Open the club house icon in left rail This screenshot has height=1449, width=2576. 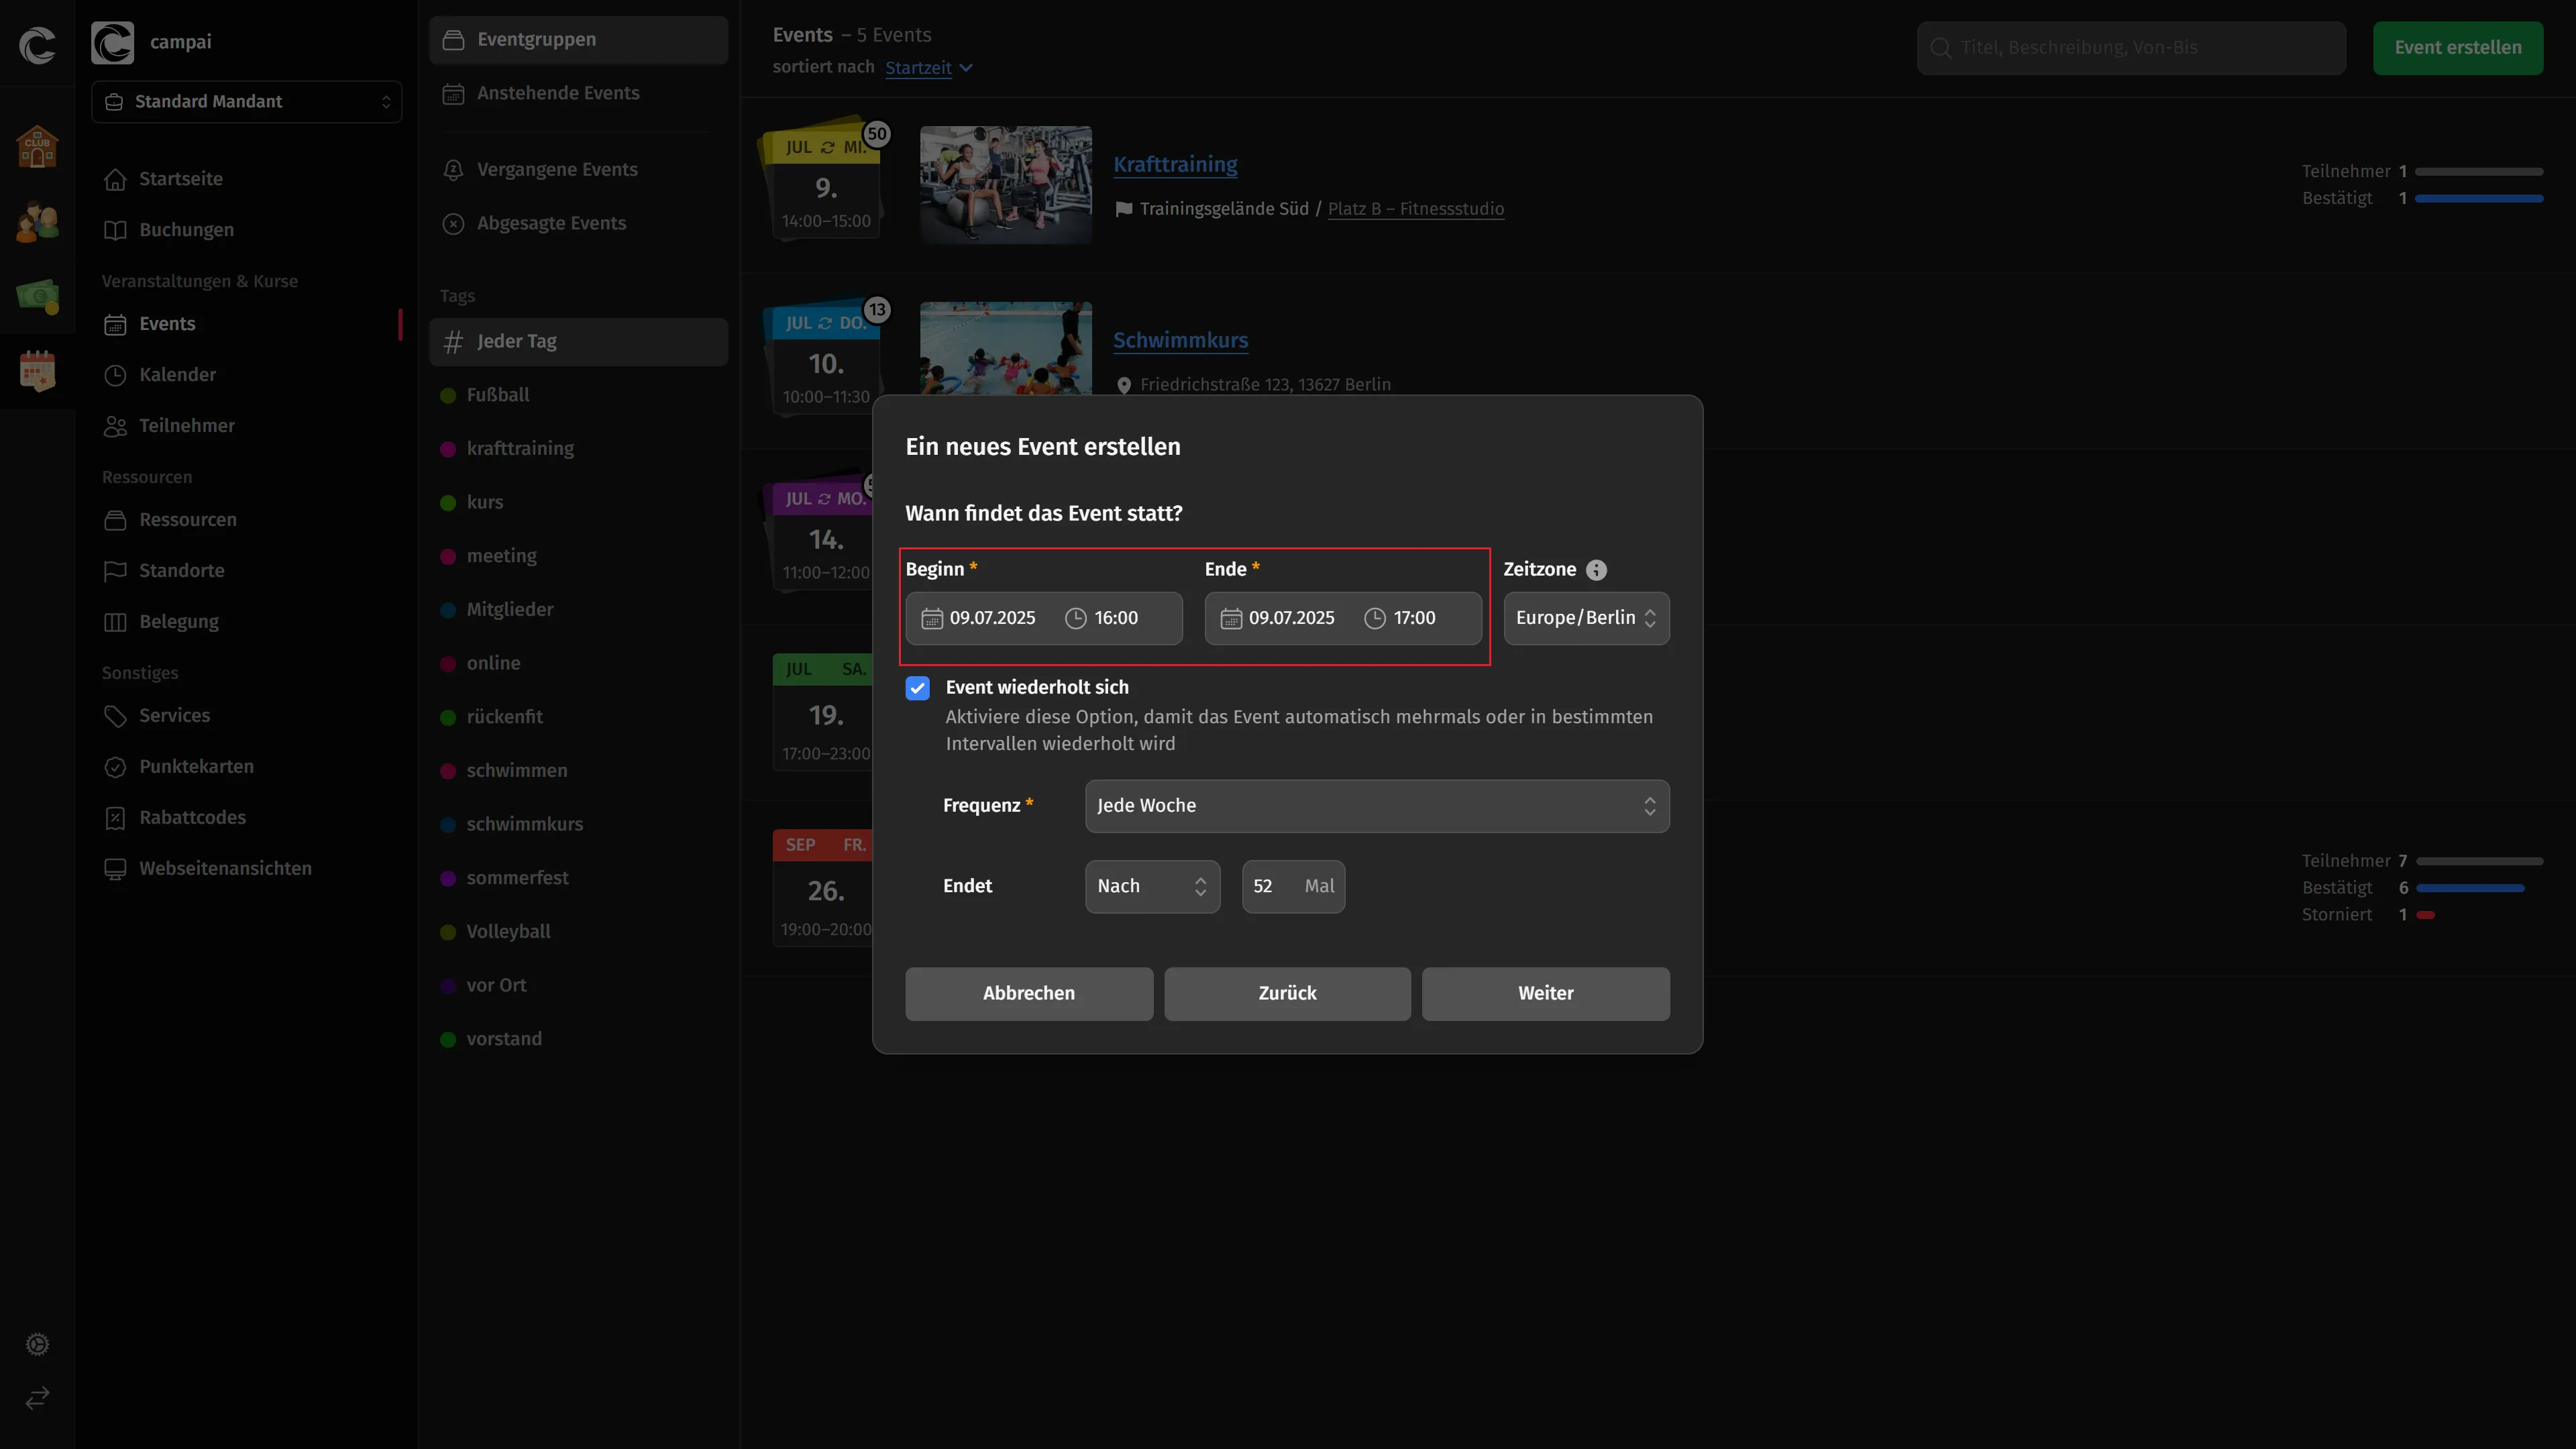[37, 146]
